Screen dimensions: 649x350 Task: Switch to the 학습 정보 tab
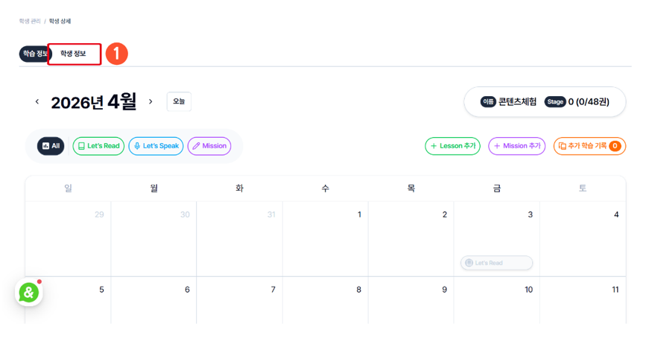pyautogui.click(x=34, y=54)
